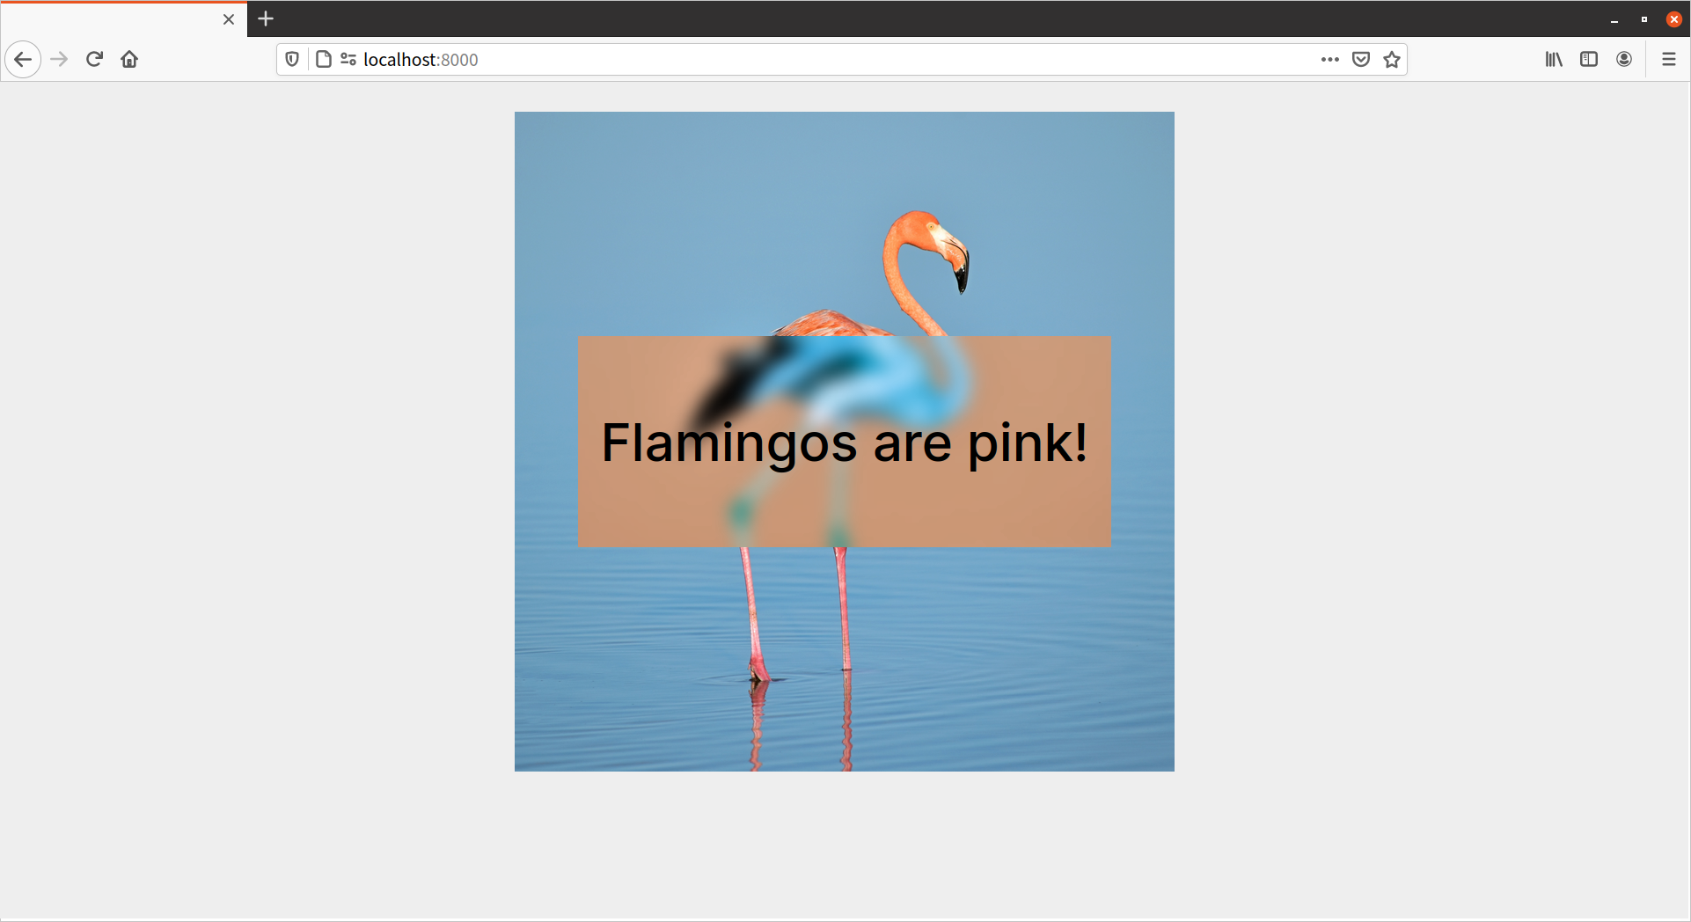This screenshot has width=1691, height=922.
Task: Open tracking protection shield info
Action: pos(292,60)
